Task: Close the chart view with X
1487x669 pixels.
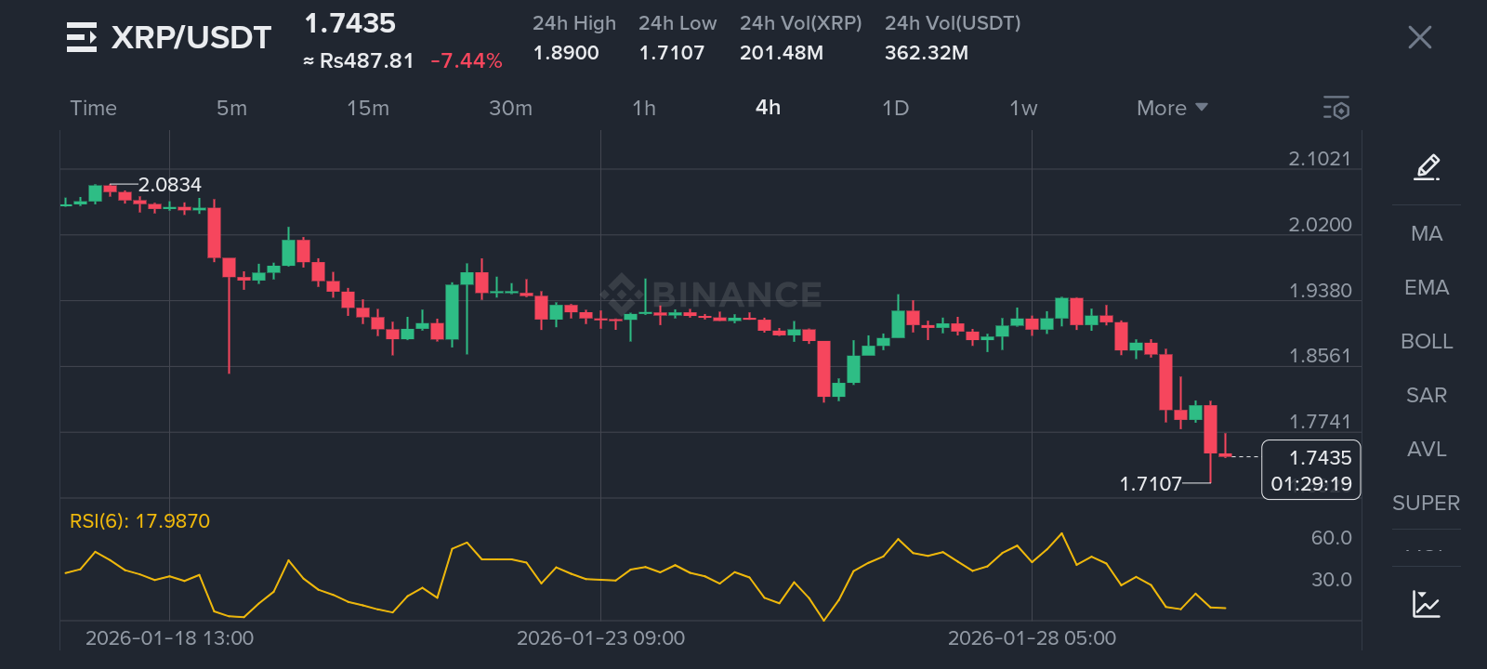Action: 1419,37
